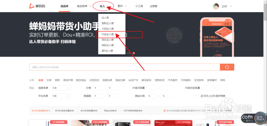Screen dimensions: 267x126
Task: Click the network speed 82% widget
Action: (260, 118)
